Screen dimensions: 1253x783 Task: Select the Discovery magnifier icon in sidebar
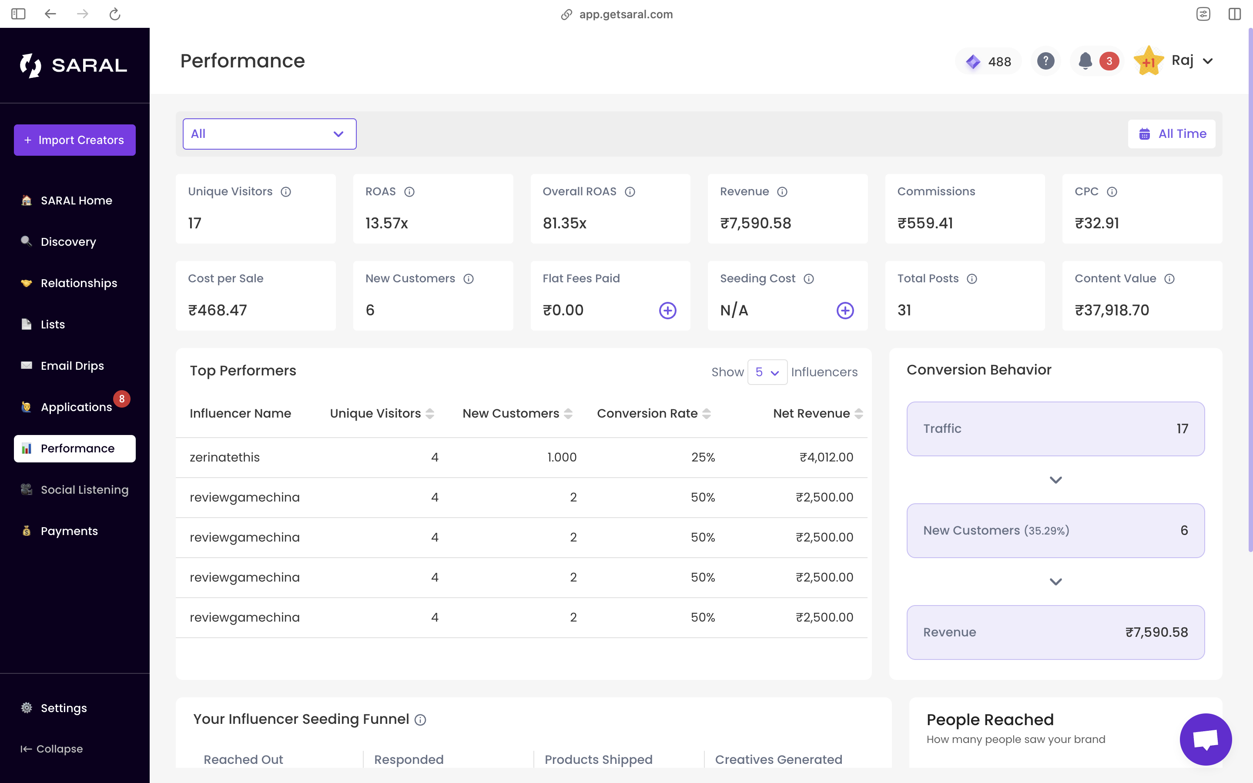click(27, 241)
